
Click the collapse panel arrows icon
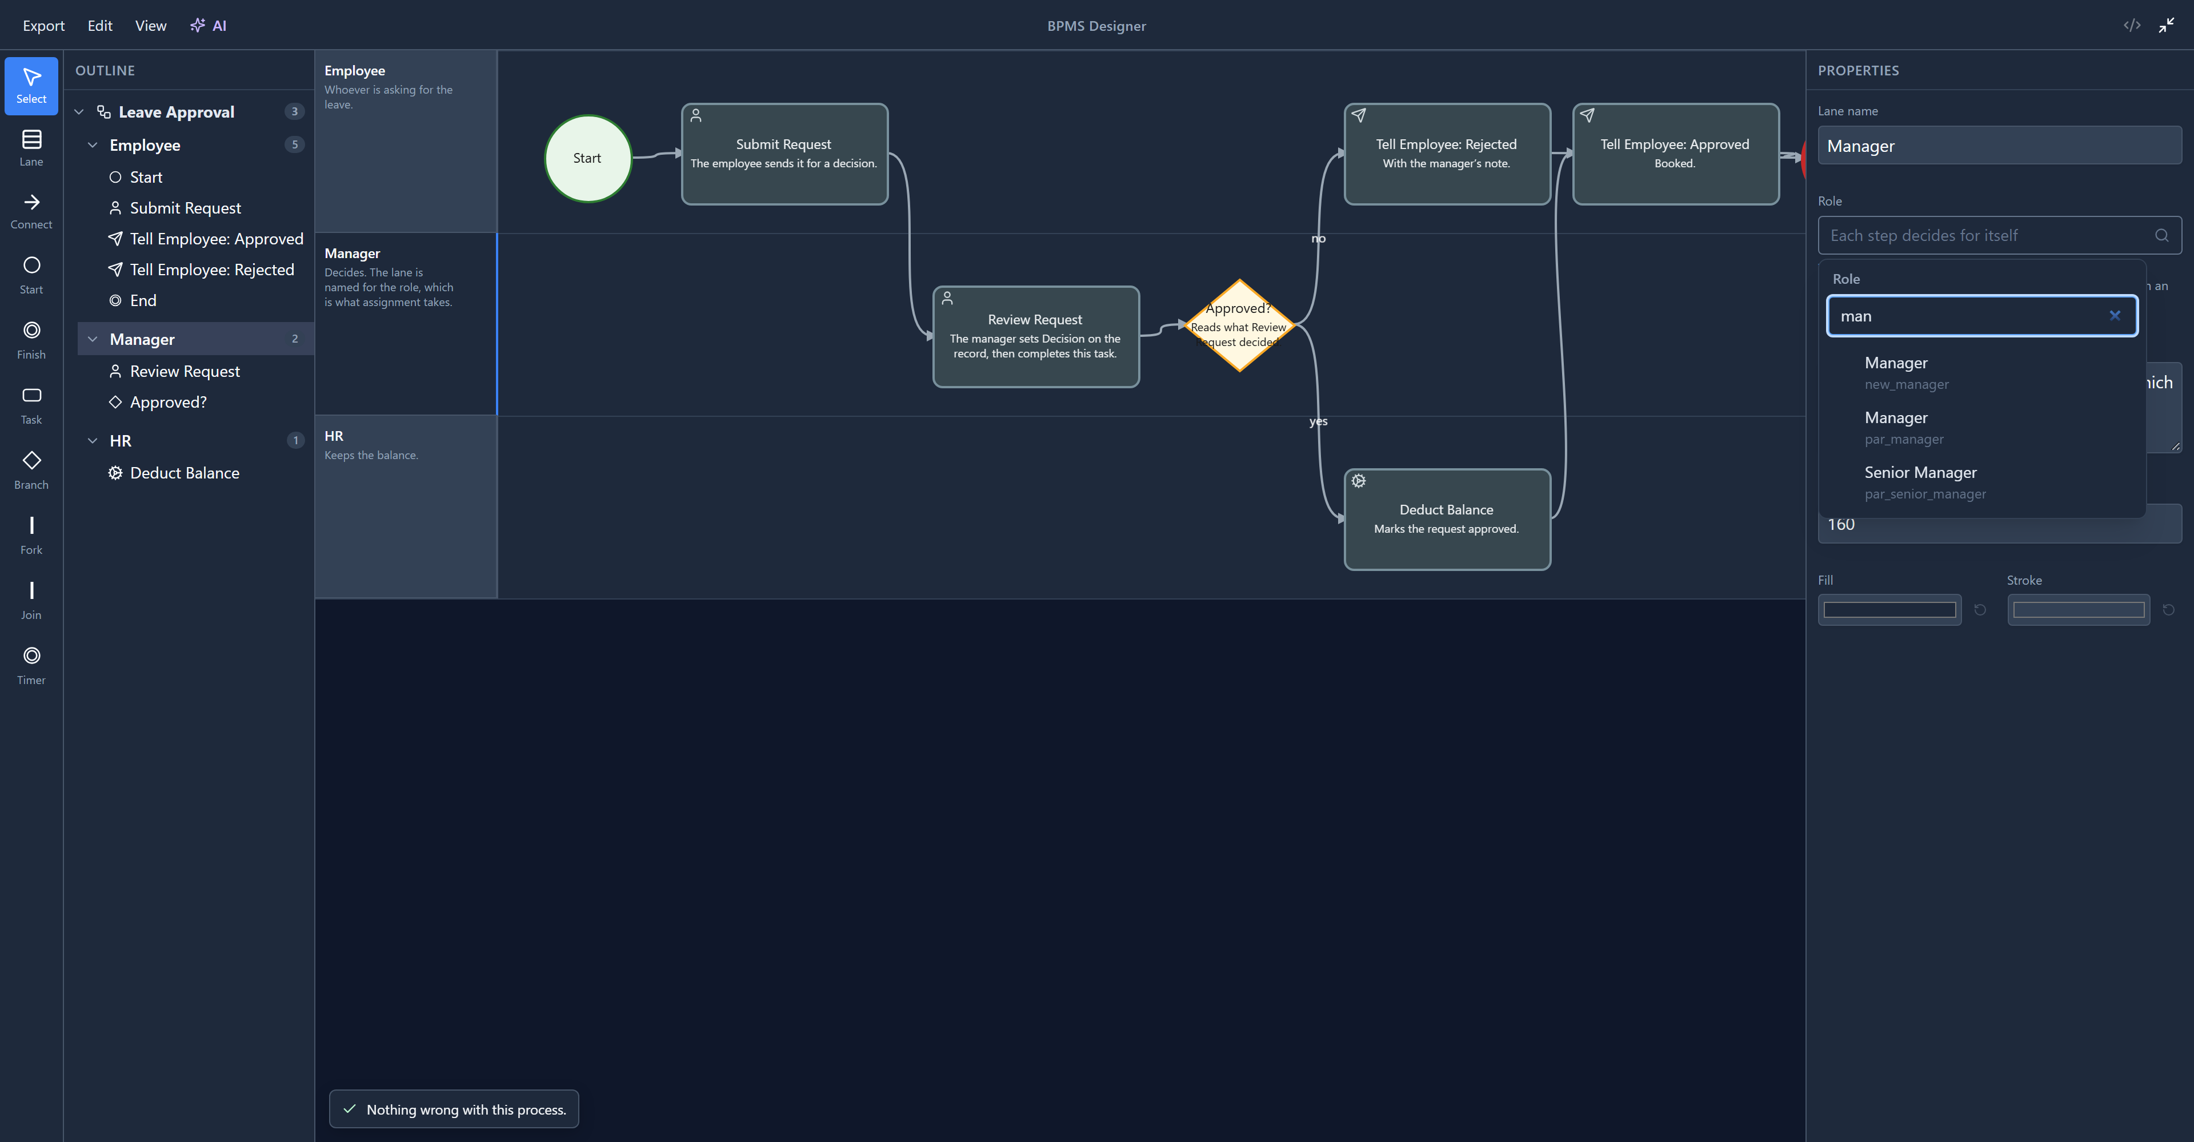pyautogui.click(x=2167, y=26)
